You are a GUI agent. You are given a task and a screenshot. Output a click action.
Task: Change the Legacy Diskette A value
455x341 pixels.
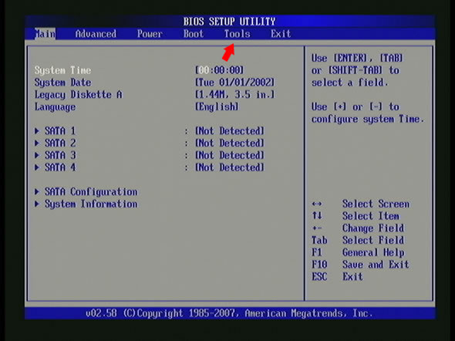point(234,95)
